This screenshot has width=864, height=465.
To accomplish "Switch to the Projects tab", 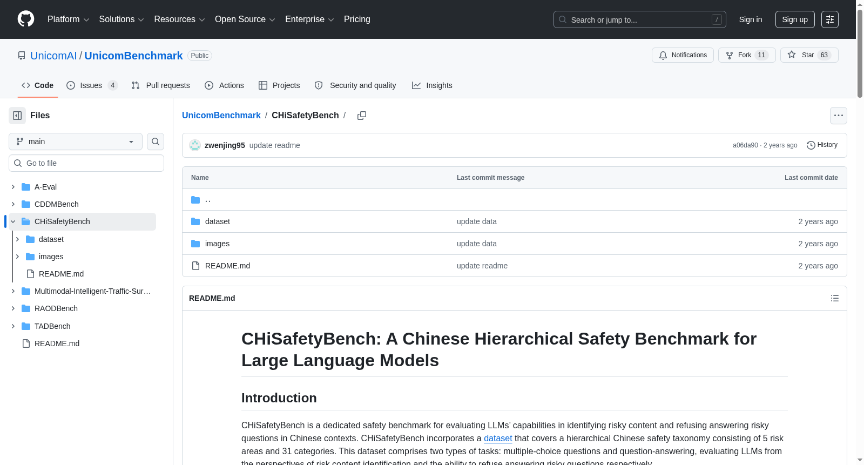I will [x=279, y=85].
